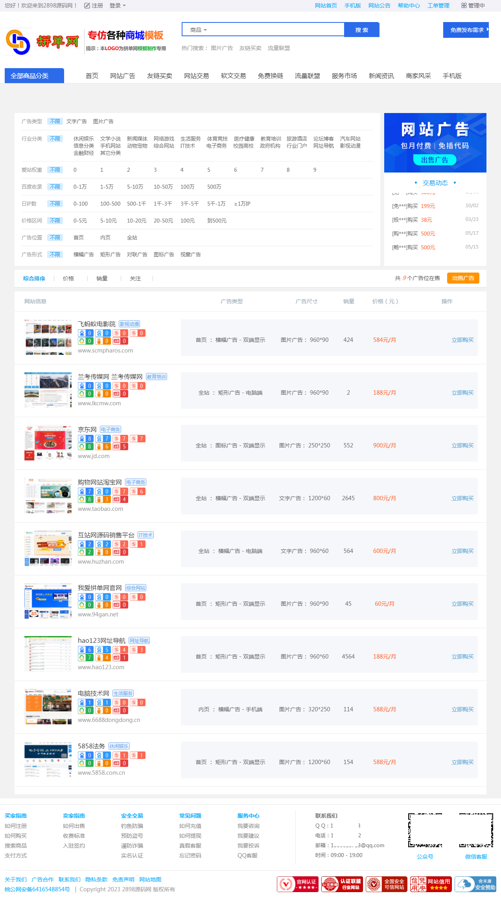Click the 网站广告 promotional banner
The image size is (501, 898).
(435, 143)
